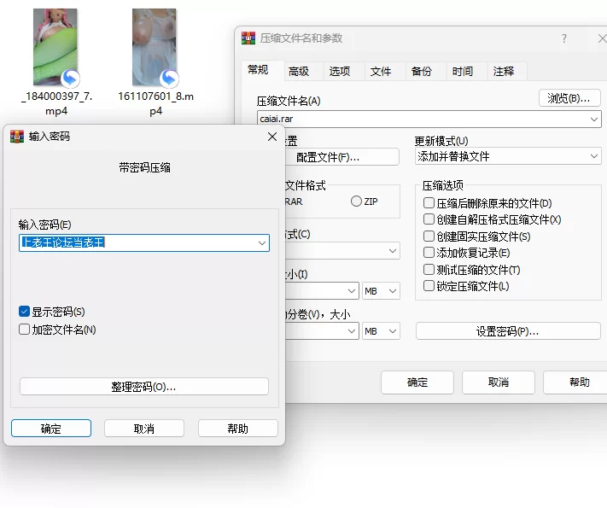Click the help question mark in archive dialog
The image size is (607, 508).
pyautogui.click(x=564, y=38)
